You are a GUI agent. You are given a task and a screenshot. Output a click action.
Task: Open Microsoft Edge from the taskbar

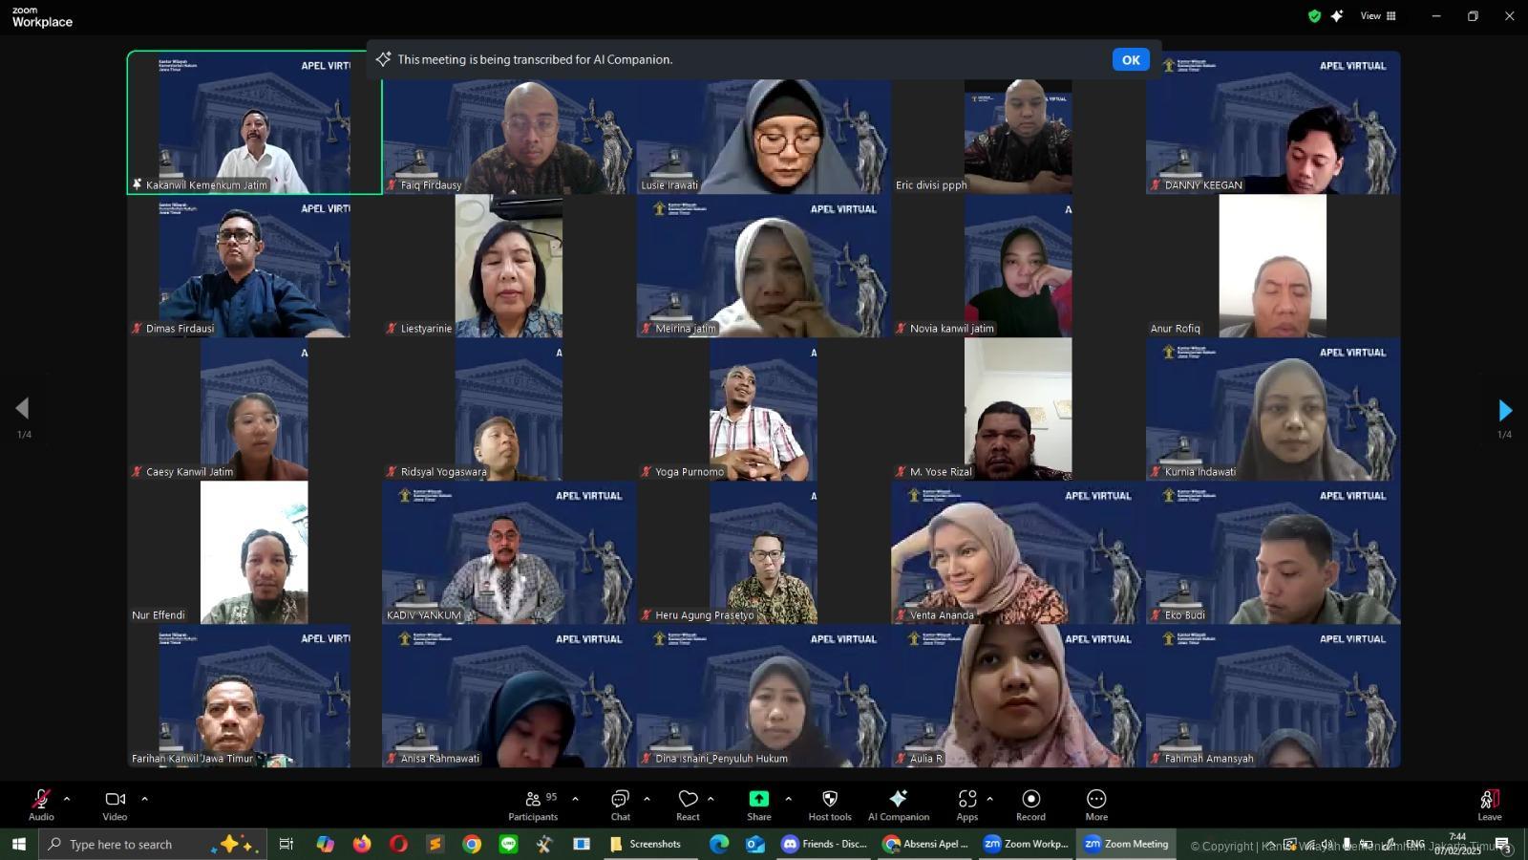[719, 844]
